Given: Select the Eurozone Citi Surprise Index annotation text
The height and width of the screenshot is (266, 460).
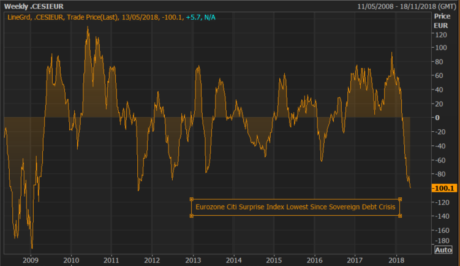Looking at the screenshot, I should point(295,207).
